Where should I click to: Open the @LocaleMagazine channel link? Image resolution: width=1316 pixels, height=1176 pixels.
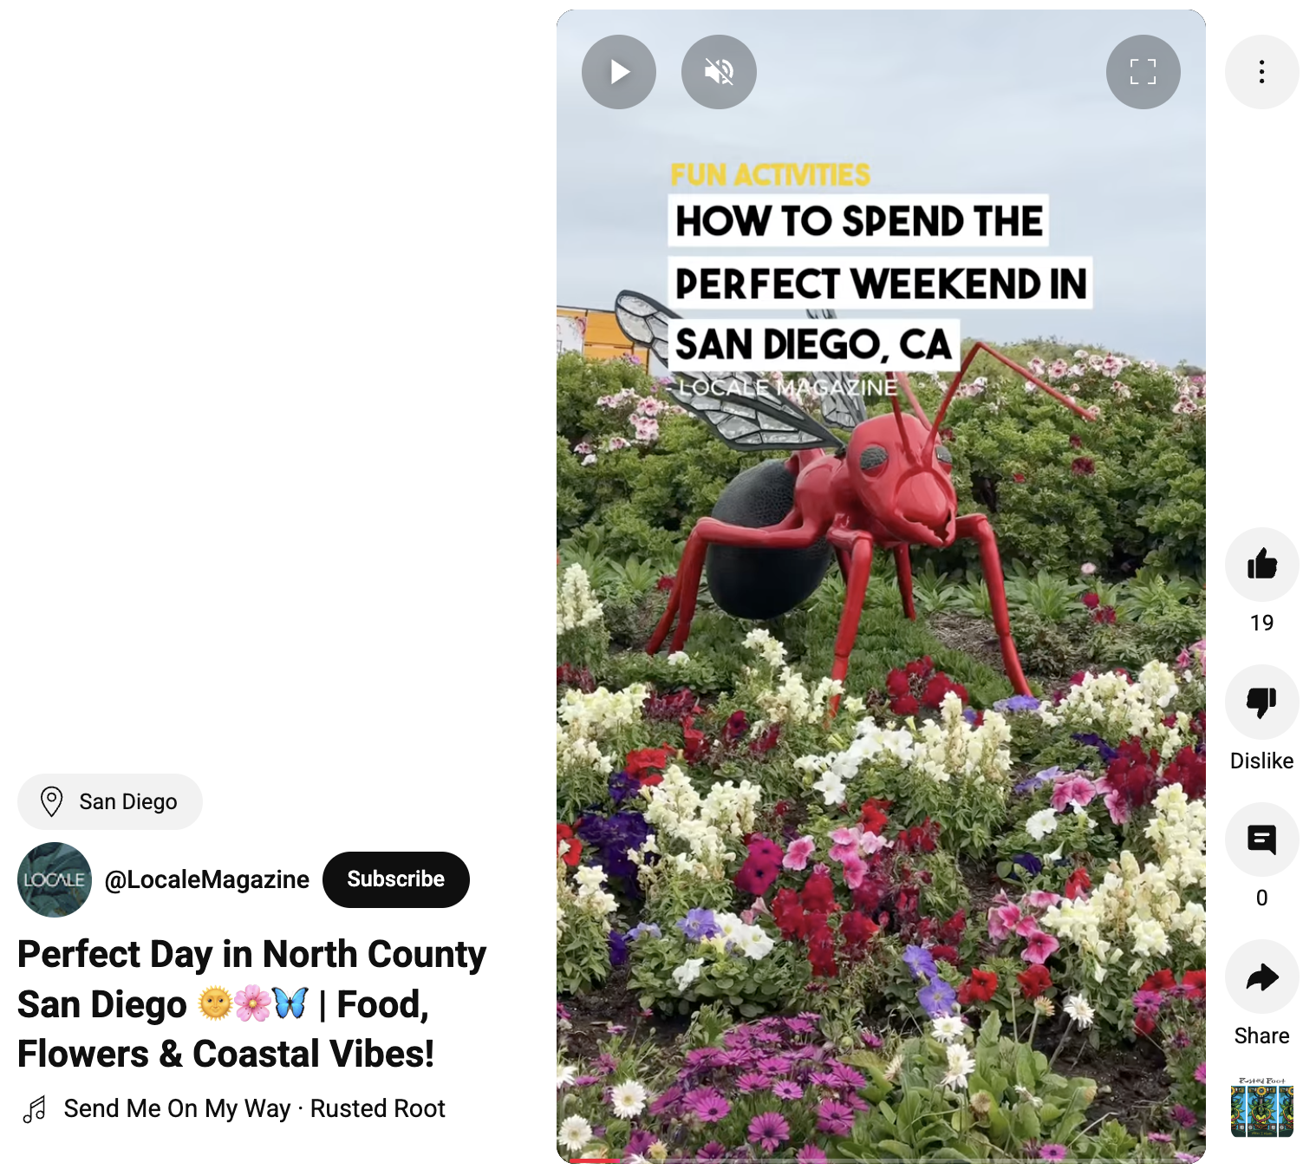click(x=206, y=879)
